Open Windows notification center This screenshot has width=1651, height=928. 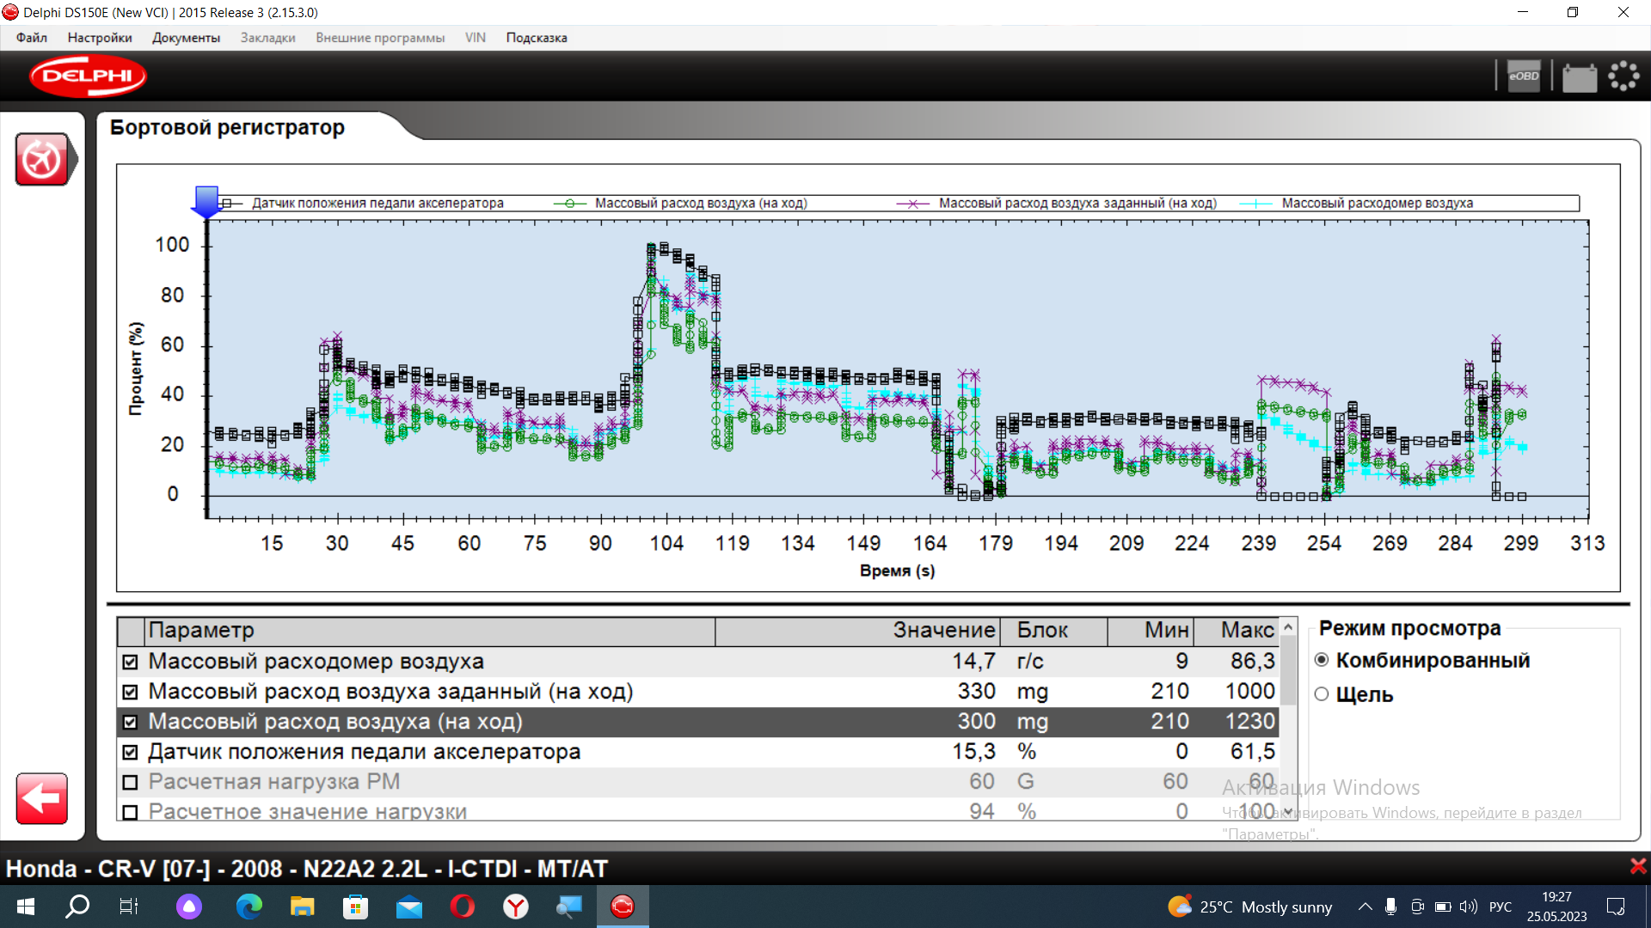point(1616,907)
